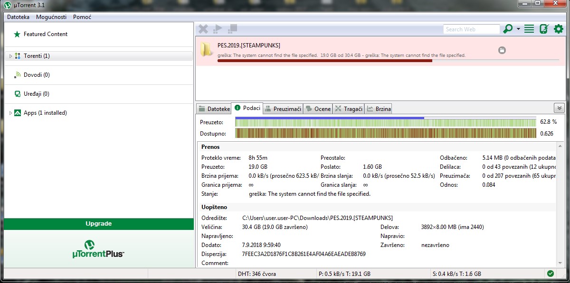The image size is (570, 283).
Task: Click the green network OK checkmark icon
Action: point(551,274)
